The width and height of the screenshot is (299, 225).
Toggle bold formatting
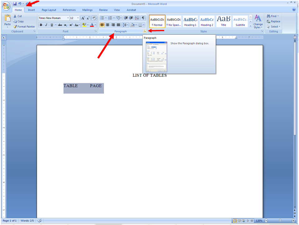[41, 25]
